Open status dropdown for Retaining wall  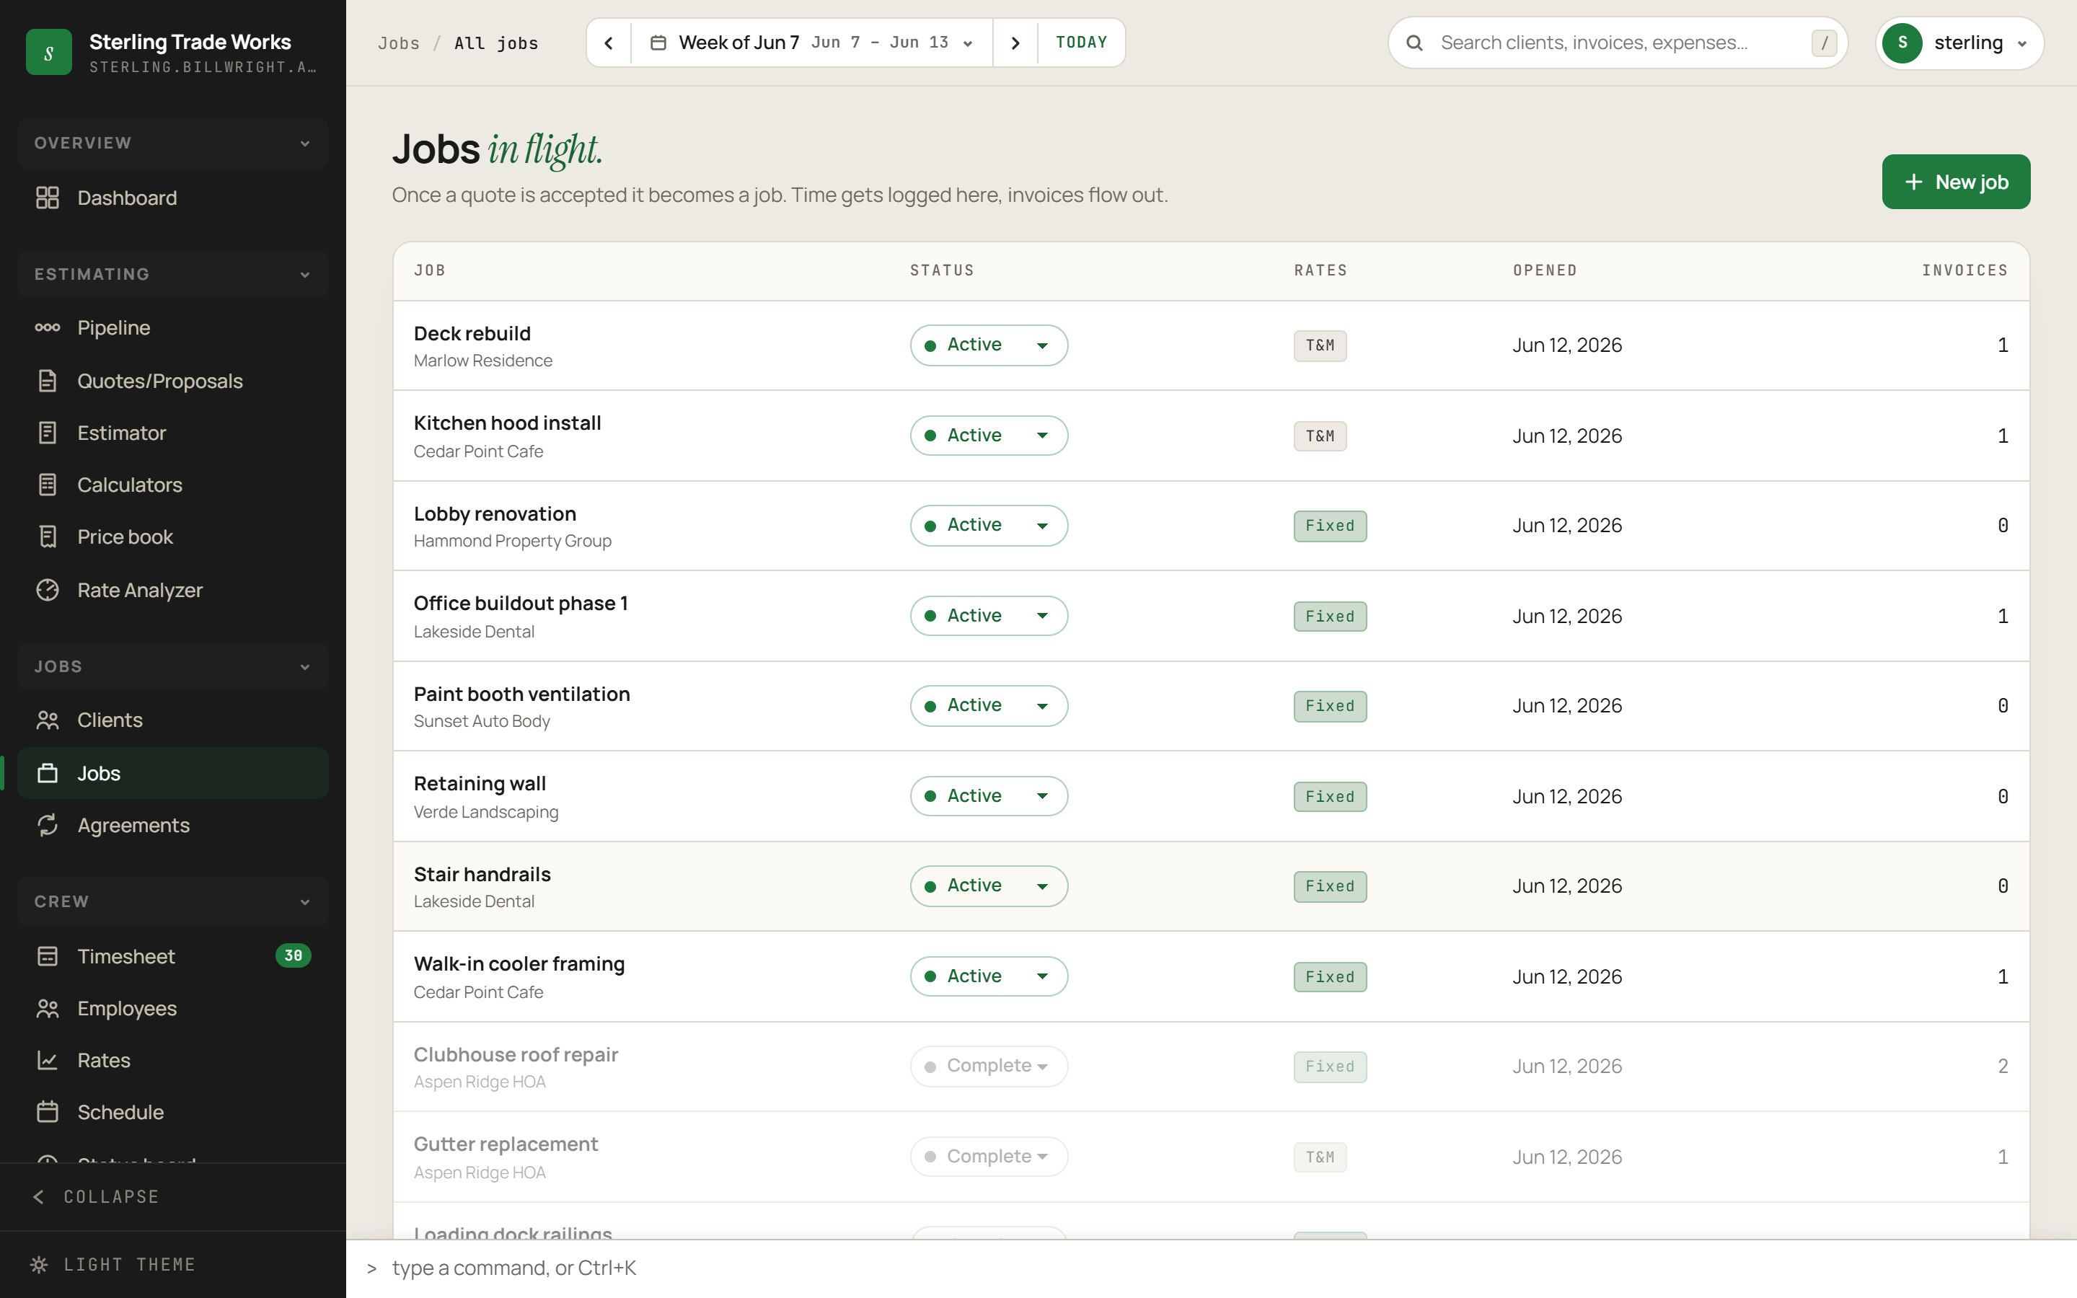point(989,796)
